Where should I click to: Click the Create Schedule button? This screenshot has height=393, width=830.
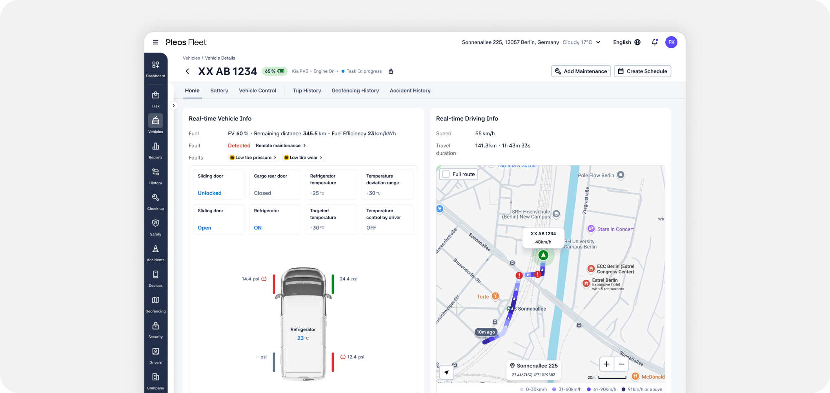pos(642,71)
